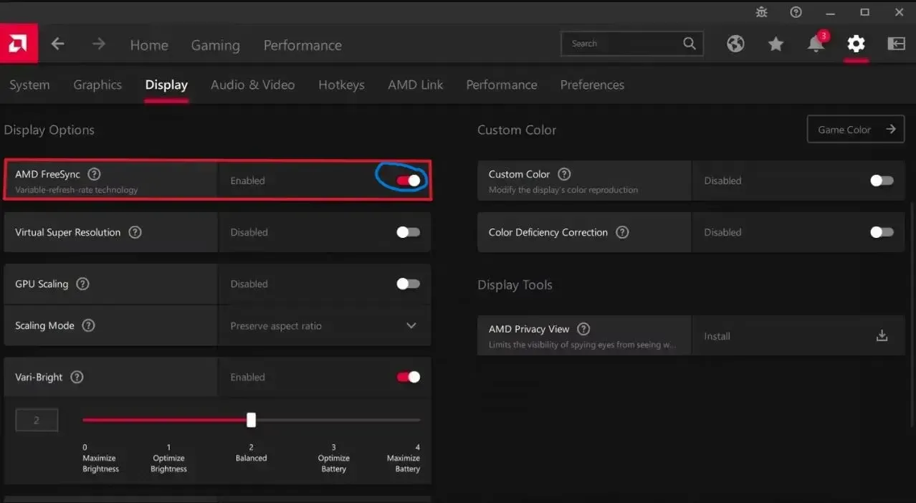Enable Virtual Super Resolution
916x503 pixels.
point(408,232)
